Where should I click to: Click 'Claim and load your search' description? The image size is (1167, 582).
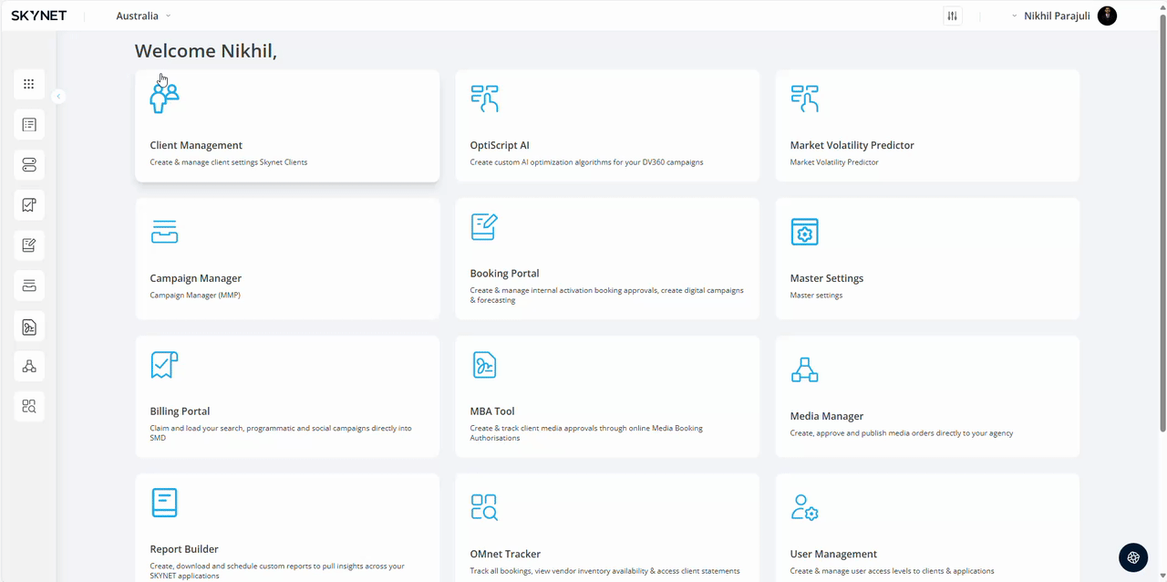click(x=281, y=432)
